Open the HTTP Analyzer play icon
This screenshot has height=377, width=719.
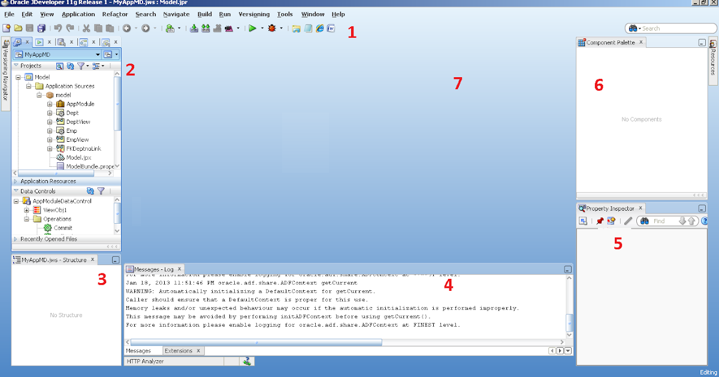(247, 361)
